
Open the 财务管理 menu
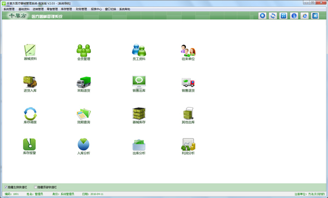[81, 9]
